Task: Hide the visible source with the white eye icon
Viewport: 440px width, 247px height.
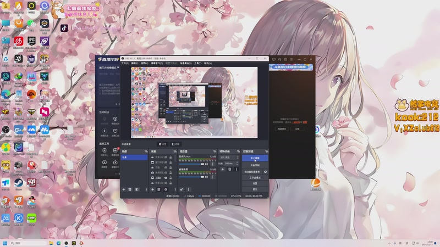Action: coord(166,178)
